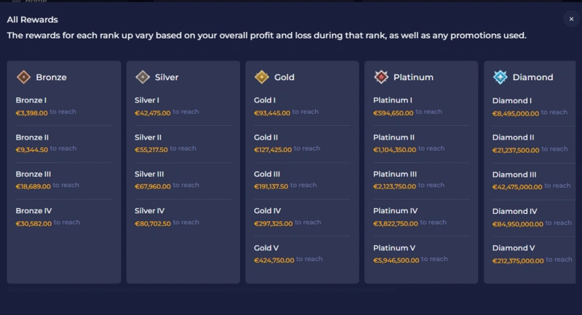Click the Gold rank badge icon
This screenshot has height=315, width=582.
click(x=263, y=77)
